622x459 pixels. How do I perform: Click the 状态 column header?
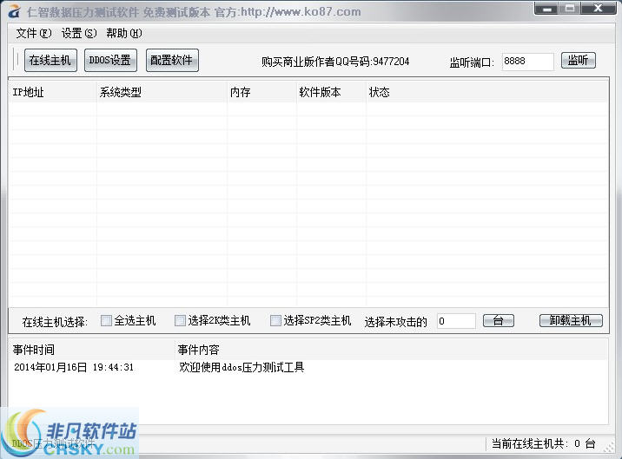pyautogui.click(x=486, y=92)
